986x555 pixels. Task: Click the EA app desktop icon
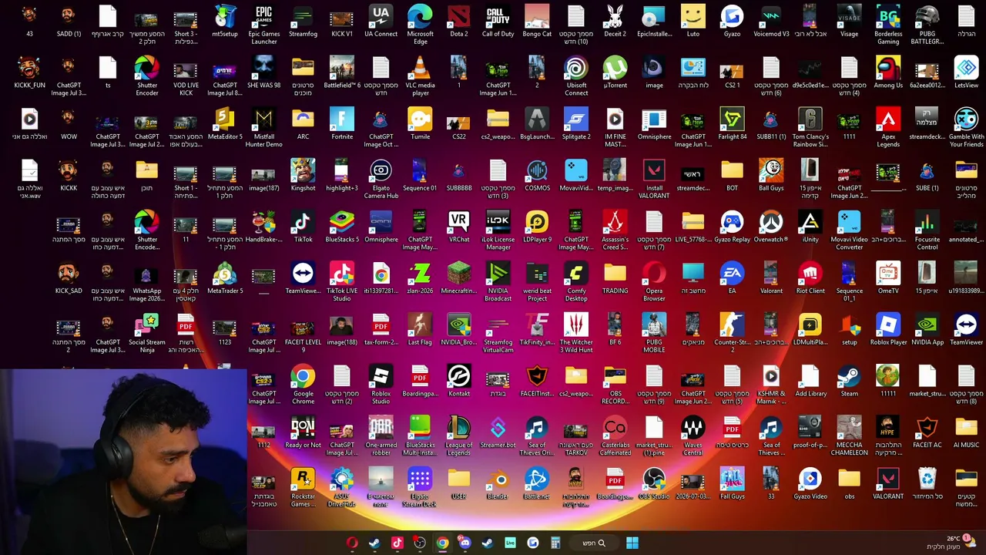click(732, 278)
